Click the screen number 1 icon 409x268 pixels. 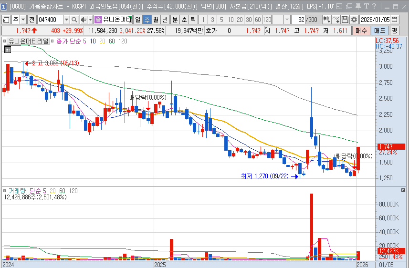(x=4, y=7)
